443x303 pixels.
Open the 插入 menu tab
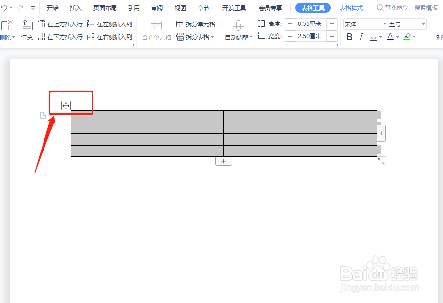tap(75, 8)
